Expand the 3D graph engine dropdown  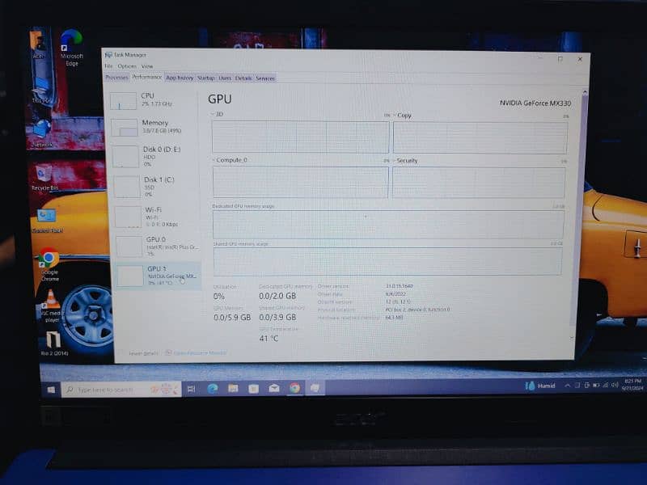pos(216,116)
